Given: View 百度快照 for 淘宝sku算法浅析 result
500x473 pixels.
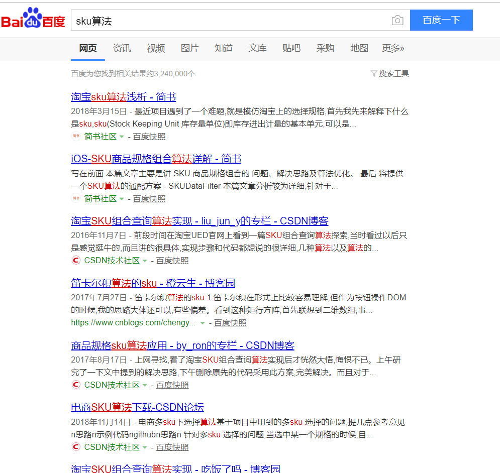Looking at the screenshot, I should pos(149,137).
